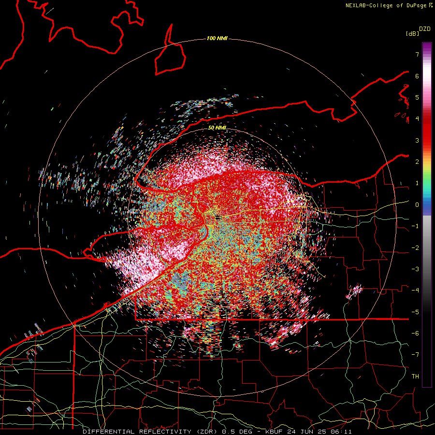Click the -4 scale value

coord(415,290)
